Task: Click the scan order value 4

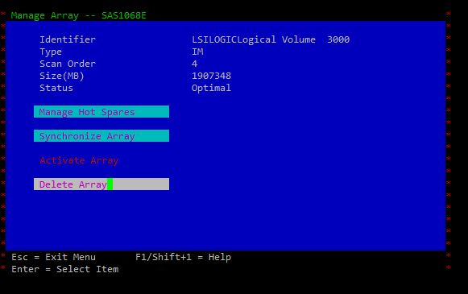Action: (195, 64)
